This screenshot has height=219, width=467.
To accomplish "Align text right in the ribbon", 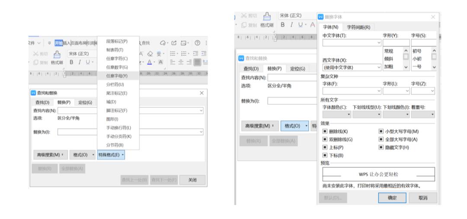I will pyautogui.click(x=189, y=63).
